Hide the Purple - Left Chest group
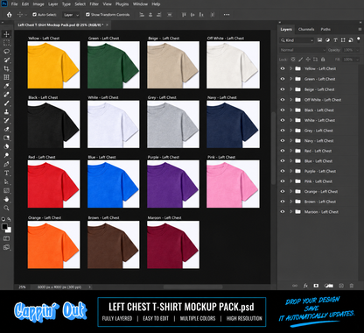Viewport: 364px width, 333px height. 283,171
